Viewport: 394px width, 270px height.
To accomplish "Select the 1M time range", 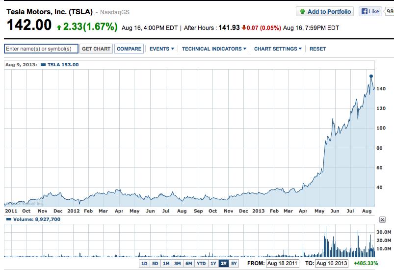I will tap(166, 264).
